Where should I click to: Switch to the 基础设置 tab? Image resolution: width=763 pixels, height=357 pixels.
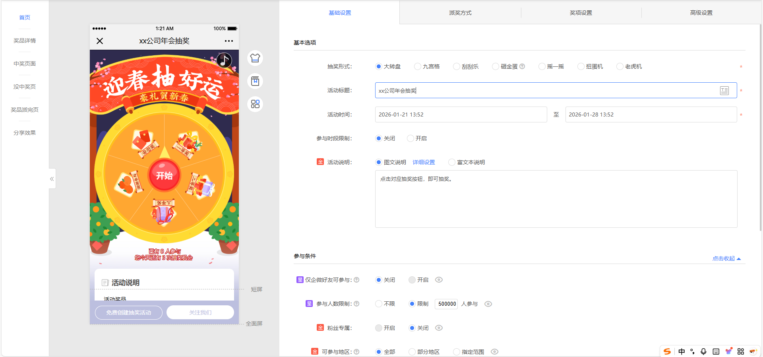pyautogui.click(x=340, y=13)
